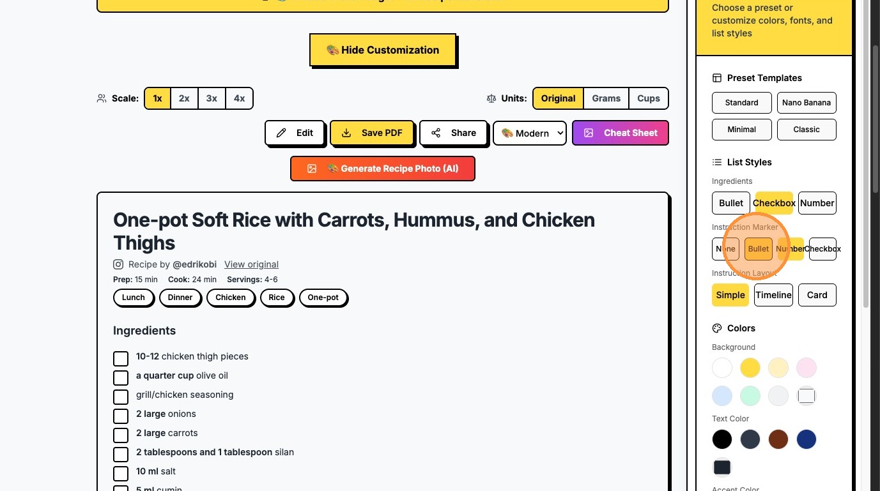Click the palette icon next to Colors
The height and width of the screenshot is (491, 880).
717,328
